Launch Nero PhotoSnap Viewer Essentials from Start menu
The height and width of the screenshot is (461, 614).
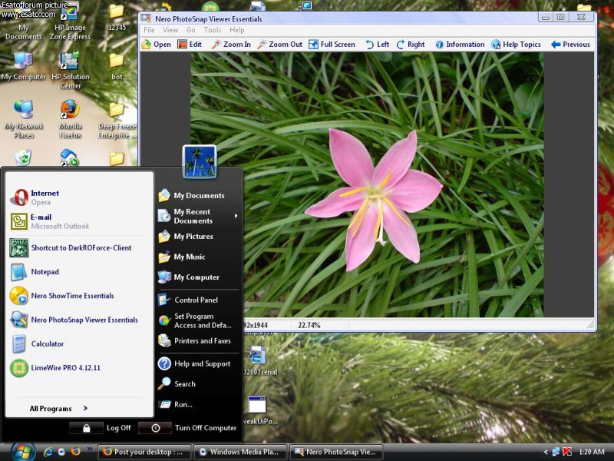77,320
